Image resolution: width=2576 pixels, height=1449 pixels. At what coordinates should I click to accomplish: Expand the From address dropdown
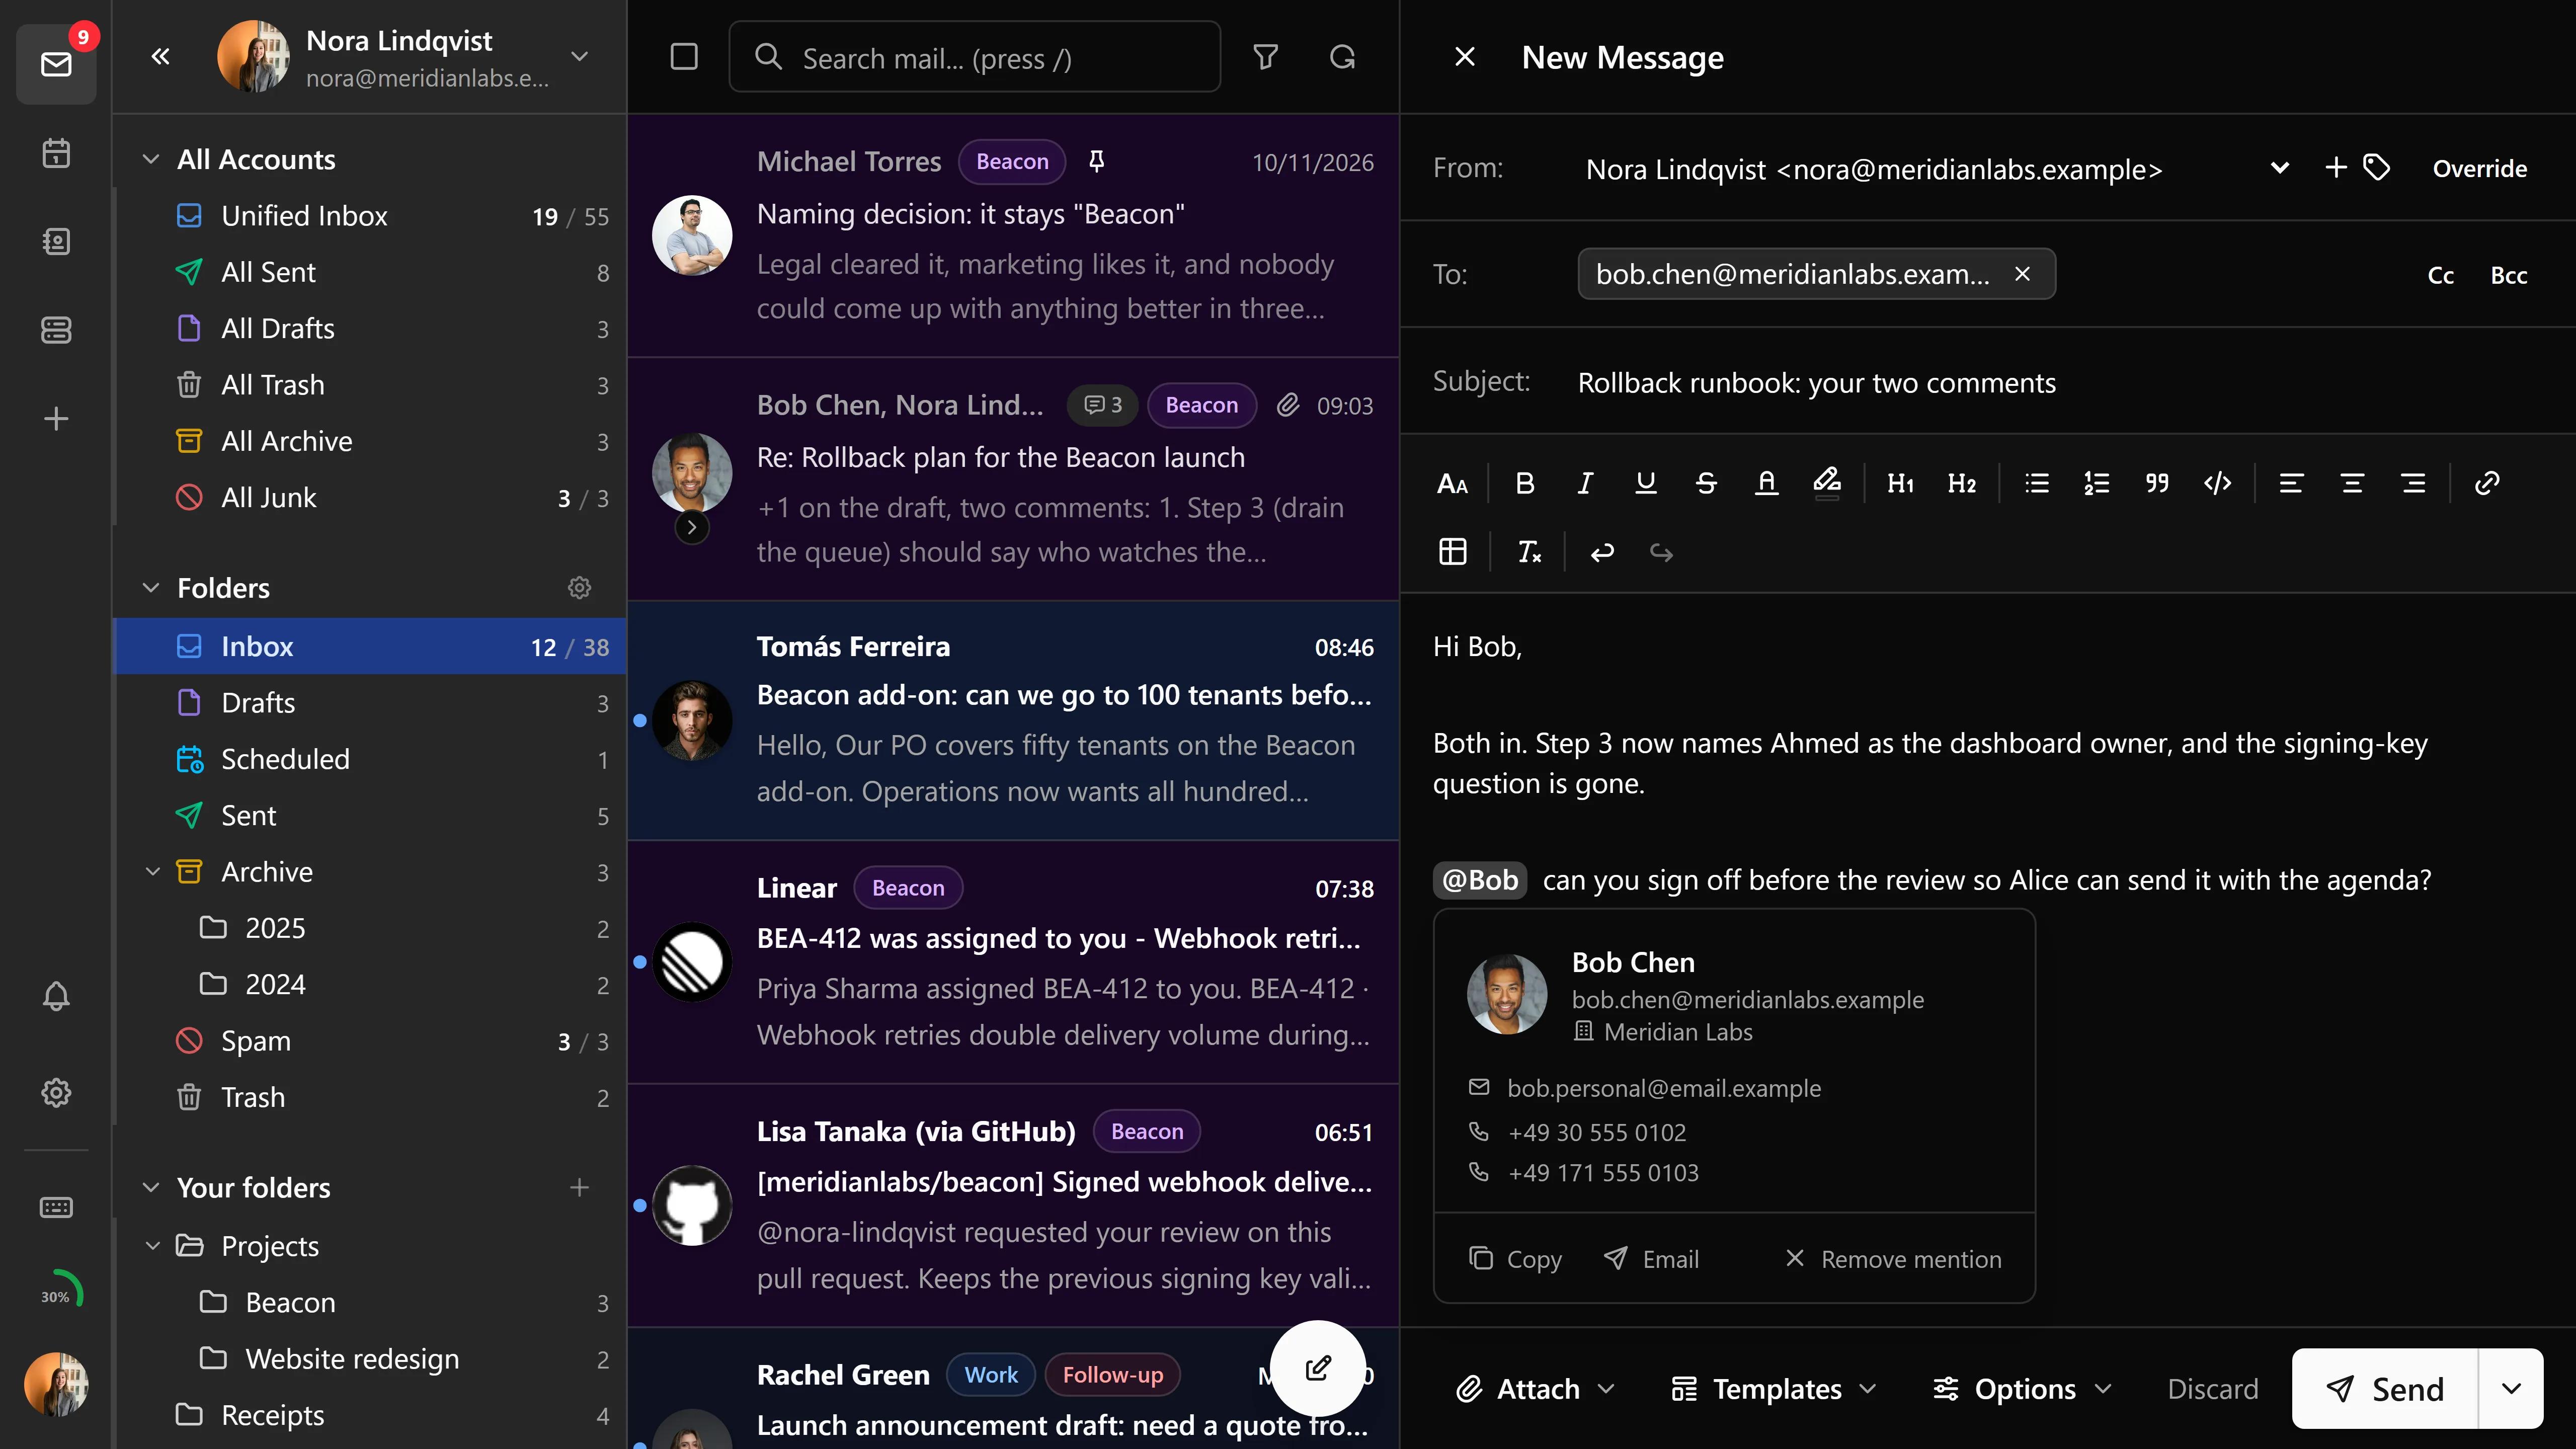2280,168
